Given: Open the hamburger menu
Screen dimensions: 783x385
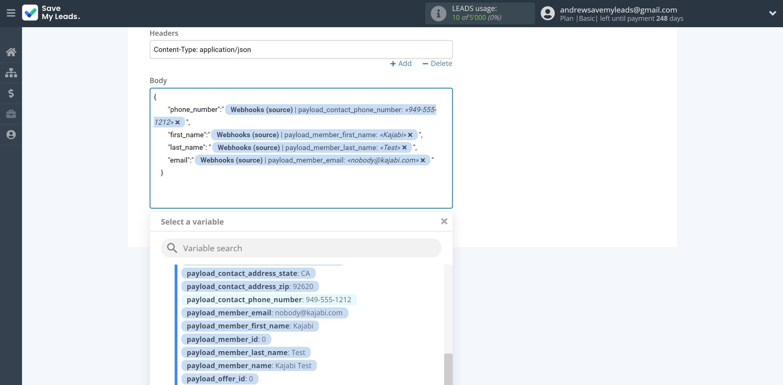Looking at the screenshot, I should coord(11,13).
